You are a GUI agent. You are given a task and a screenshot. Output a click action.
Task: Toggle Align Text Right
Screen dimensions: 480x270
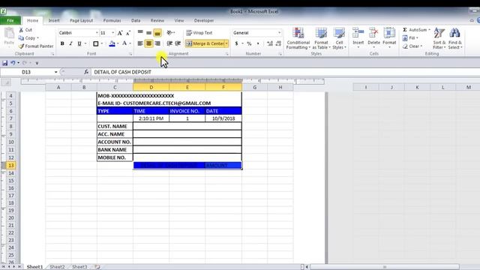[157, 43]
